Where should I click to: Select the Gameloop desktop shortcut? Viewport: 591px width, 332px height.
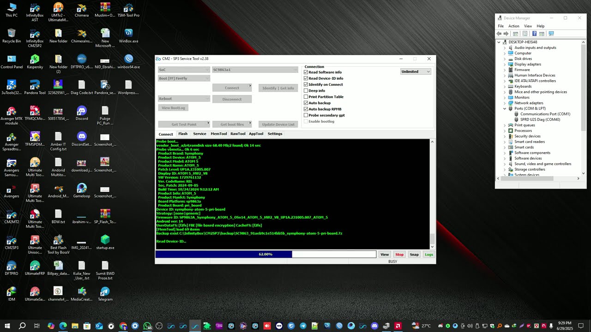pyautogui.click(x=82, y=191)
